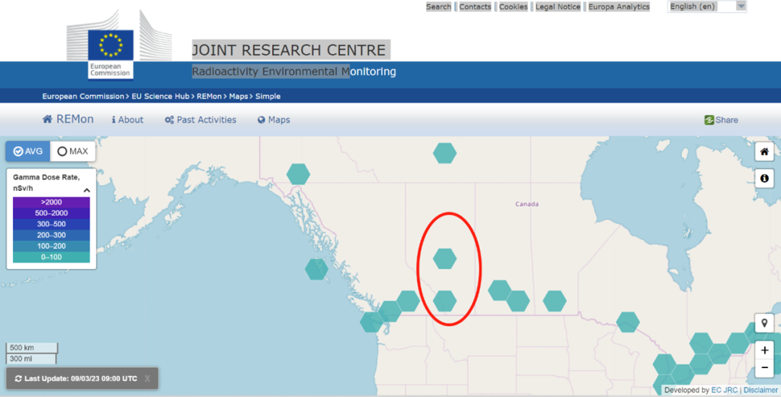Open the map info icon

tap(764, 179)
